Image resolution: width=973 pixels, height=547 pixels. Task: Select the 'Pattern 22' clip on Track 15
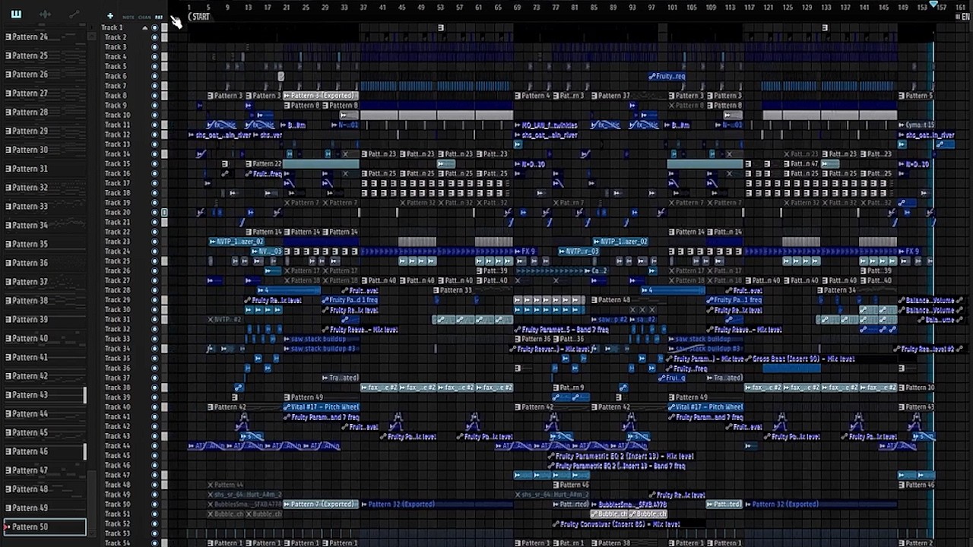pyautogui.click(x=264, y=164)
